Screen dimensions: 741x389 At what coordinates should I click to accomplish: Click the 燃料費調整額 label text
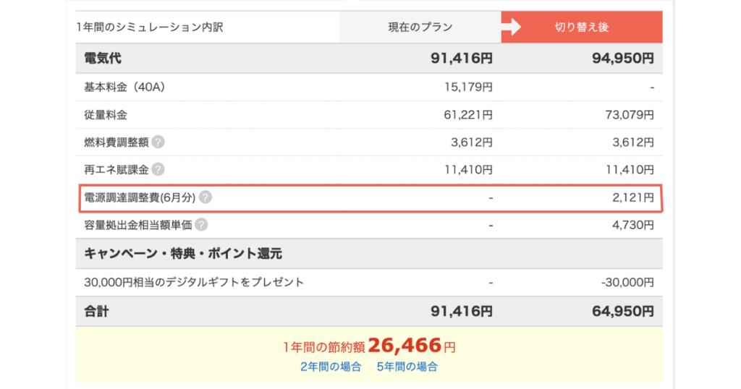[117, 142]
